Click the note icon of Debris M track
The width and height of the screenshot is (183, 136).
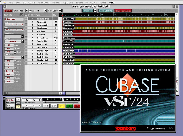pyautogui.click(x=32, y=44)
